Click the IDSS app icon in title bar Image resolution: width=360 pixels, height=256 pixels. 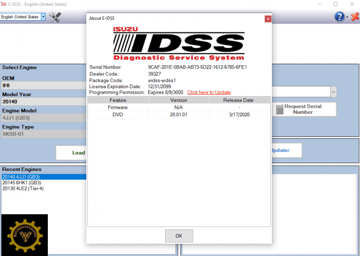click(x=3, y=4)
